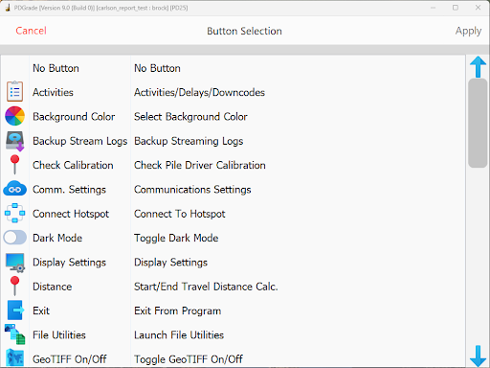Select the 'Activities' name label

pos(53,92)
